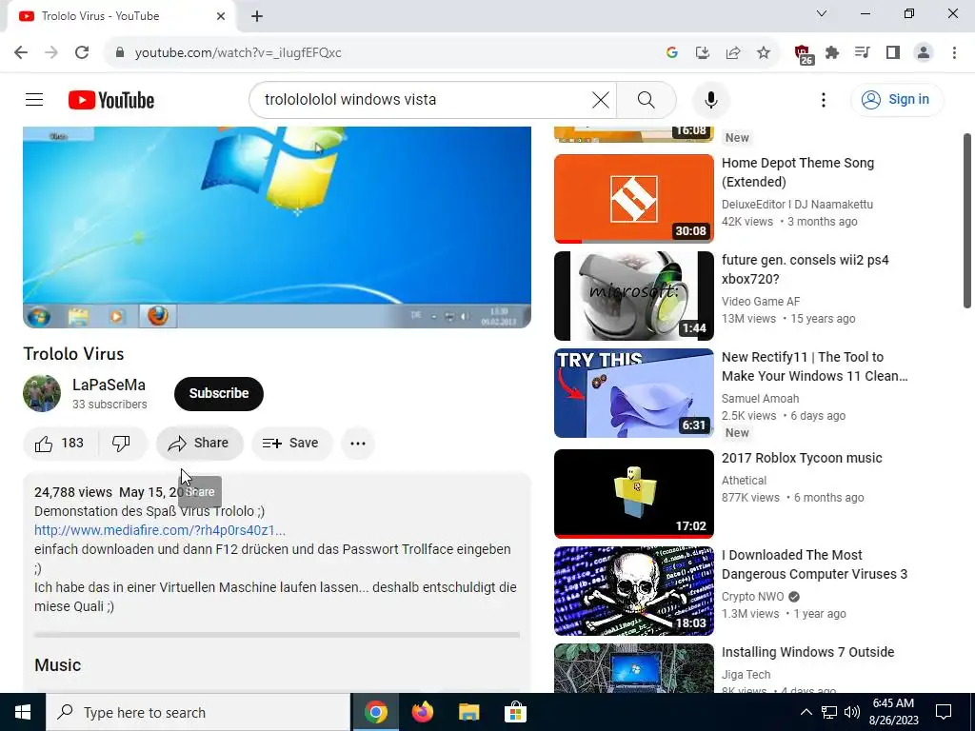Show hidden system tray icons

tap(806, 712)
